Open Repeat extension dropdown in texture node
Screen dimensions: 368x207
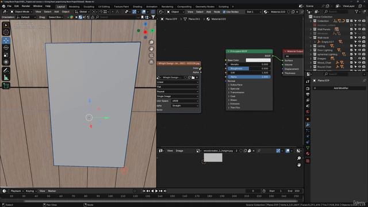pos(178,91)
